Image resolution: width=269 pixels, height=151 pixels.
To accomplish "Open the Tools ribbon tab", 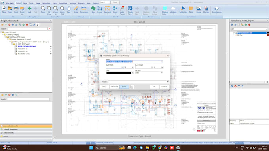I will point(31,3).
